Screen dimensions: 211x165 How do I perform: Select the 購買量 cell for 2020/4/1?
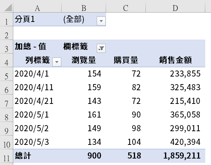126,74
